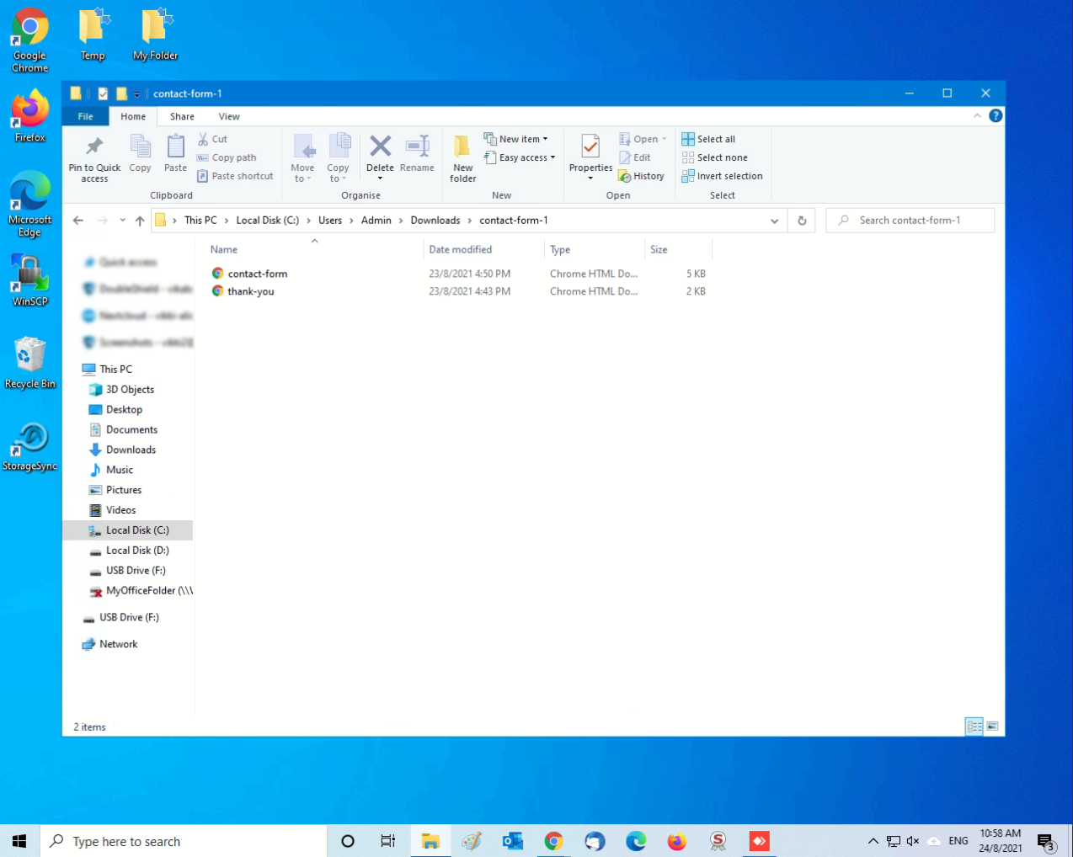Click the Refresh button beside address bar
The height and width of the screenshot is (857, 1073).
(802, 221)
